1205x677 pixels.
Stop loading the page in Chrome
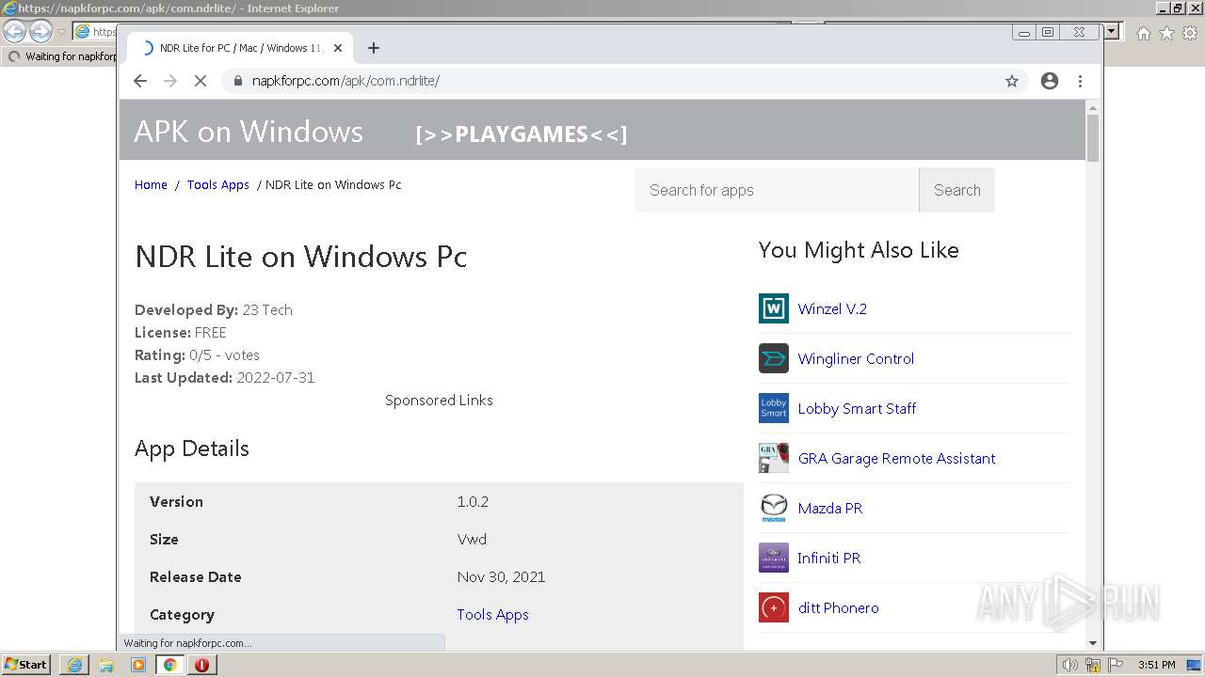[200, 81]
